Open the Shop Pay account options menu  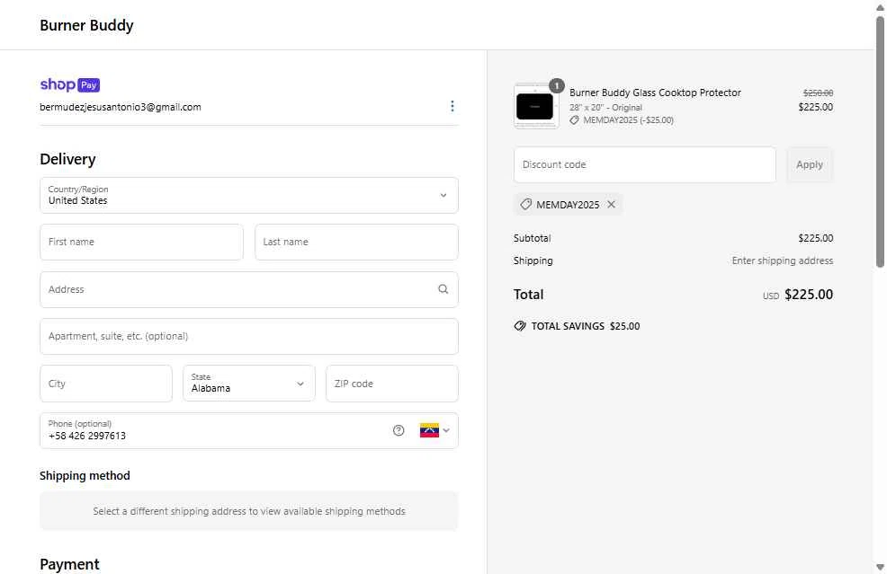coord(452,106)
